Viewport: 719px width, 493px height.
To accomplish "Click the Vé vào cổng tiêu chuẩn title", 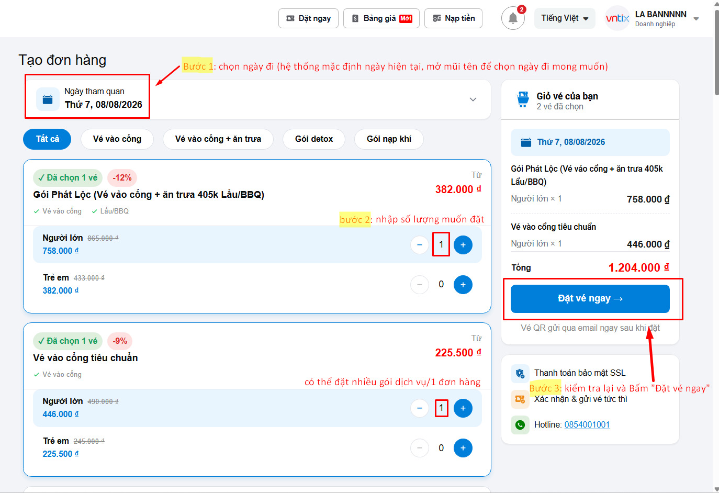I will 85,358.
